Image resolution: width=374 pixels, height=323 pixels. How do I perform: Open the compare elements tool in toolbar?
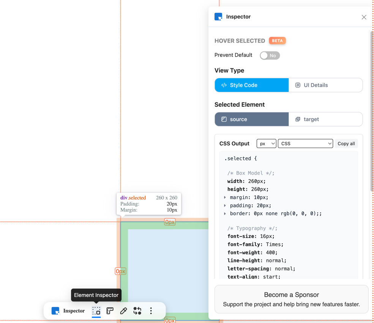[x=137, y=311]
